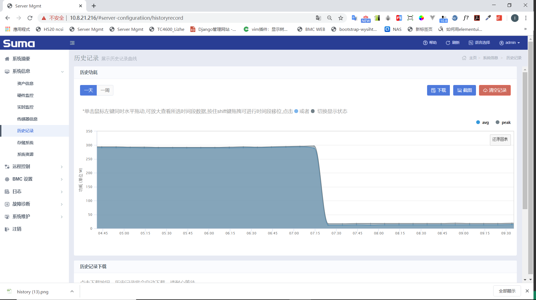
Task: Select 系统资源 in the sidebar
Action: [25, 154]
